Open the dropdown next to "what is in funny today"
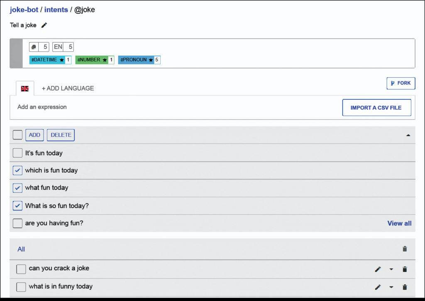 tap(391, 287)
